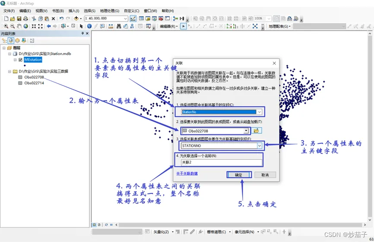
Task: Click the Fixed Zoom In icon
Action: pyautogui.click(x=34, y=26)
